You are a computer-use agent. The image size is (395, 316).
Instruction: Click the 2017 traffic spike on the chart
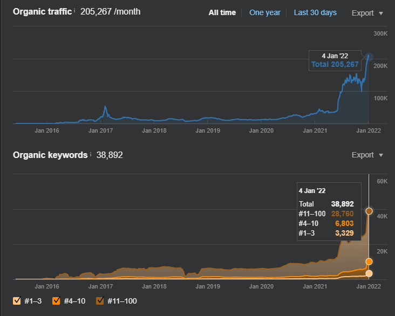(105, 107)
